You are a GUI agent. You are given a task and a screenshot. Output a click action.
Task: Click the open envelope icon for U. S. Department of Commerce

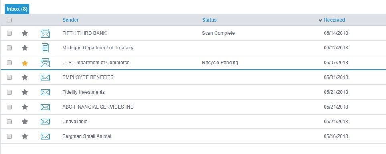45,63
